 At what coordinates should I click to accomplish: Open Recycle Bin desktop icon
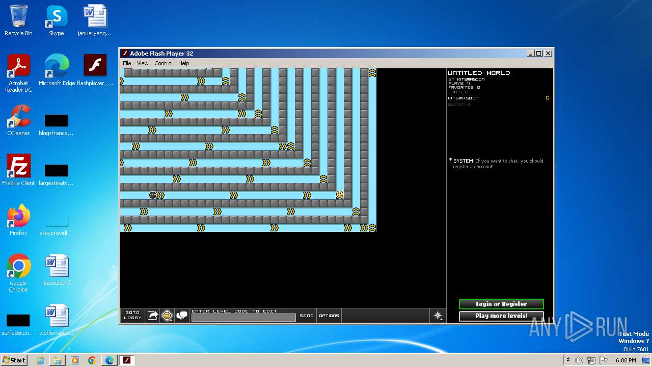click(18, 21)
